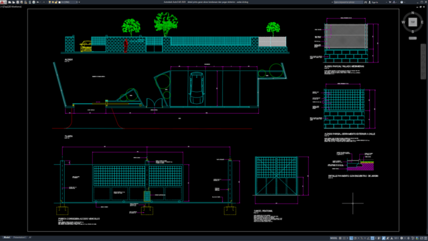Image resolution: width=428 pixels, height=241 pixels.
Task: Click the annotation monitor plus icon
Action: point(409,238)
